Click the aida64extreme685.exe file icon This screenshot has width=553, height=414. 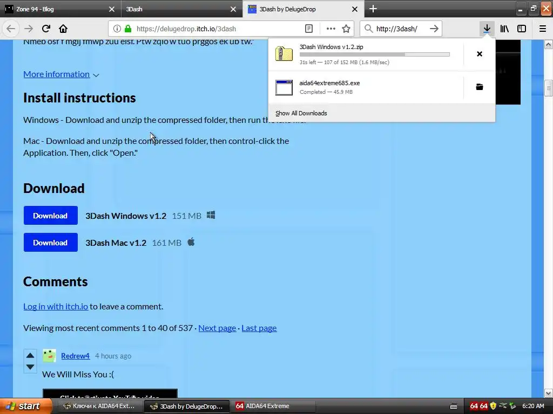(284, 87)
